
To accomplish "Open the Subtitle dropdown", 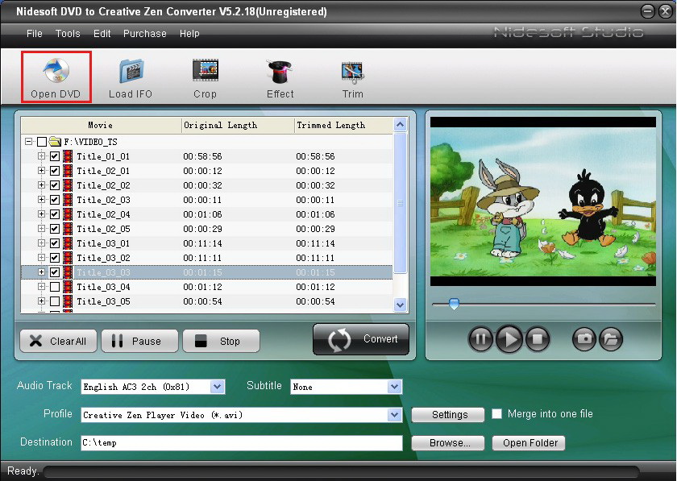I will 394,387.
